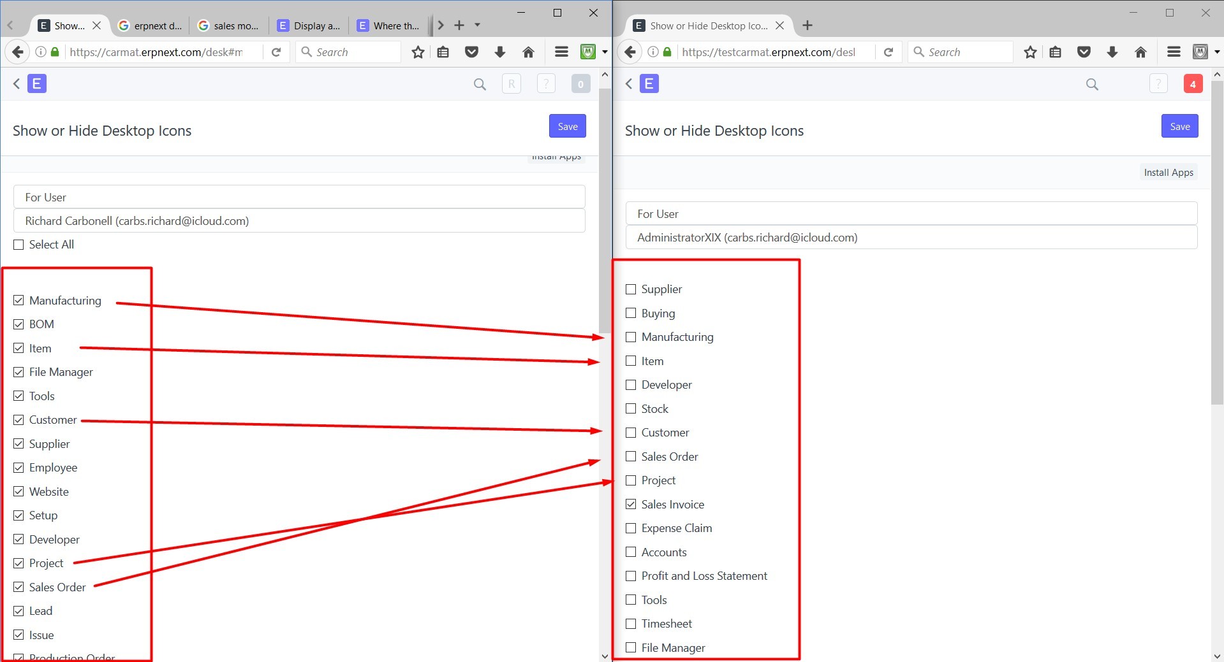Image resolution: width=1224 pixels, height=662 pixels.
Task: Go to home page in right browser
Action: click(x=1140, y=52)
